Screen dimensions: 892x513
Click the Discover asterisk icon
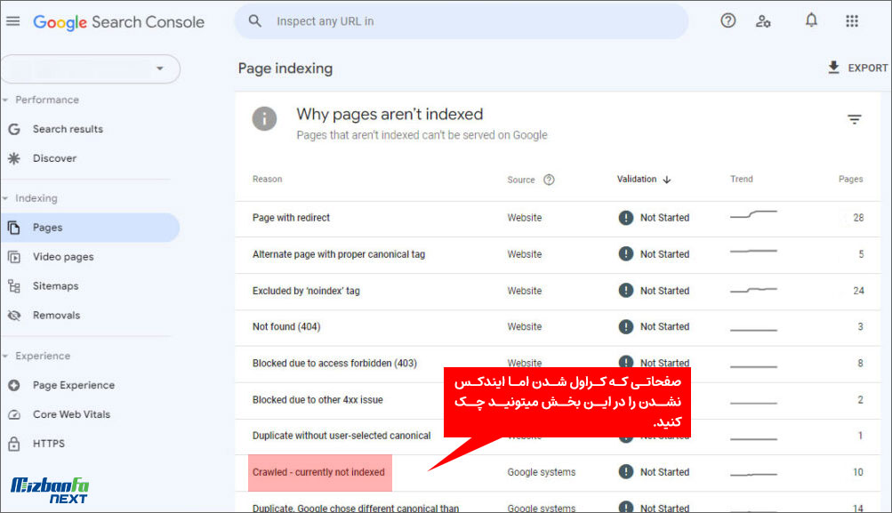point(14,158)
